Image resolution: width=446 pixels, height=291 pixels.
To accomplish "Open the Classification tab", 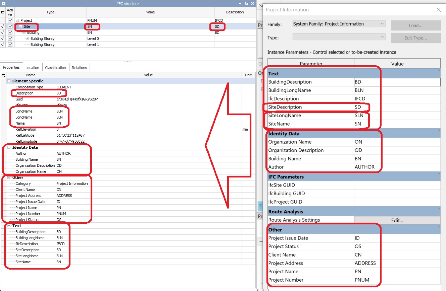I will [x=55, y=67].
